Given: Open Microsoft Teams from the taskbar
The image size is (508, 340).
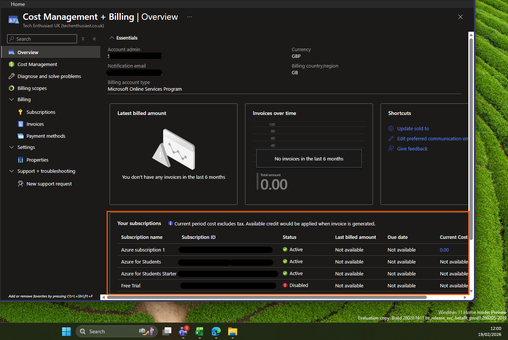Looking at the screenshot, I should (x=183, y=331).
